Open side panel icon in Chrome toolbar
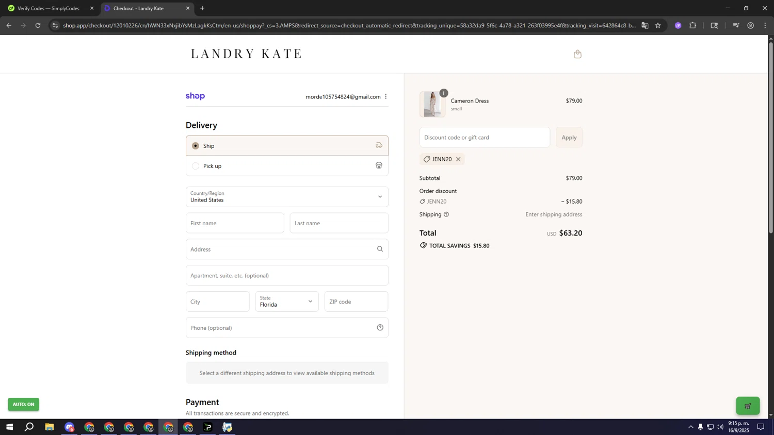Screen dimensions: 774x435 point(714,25)
